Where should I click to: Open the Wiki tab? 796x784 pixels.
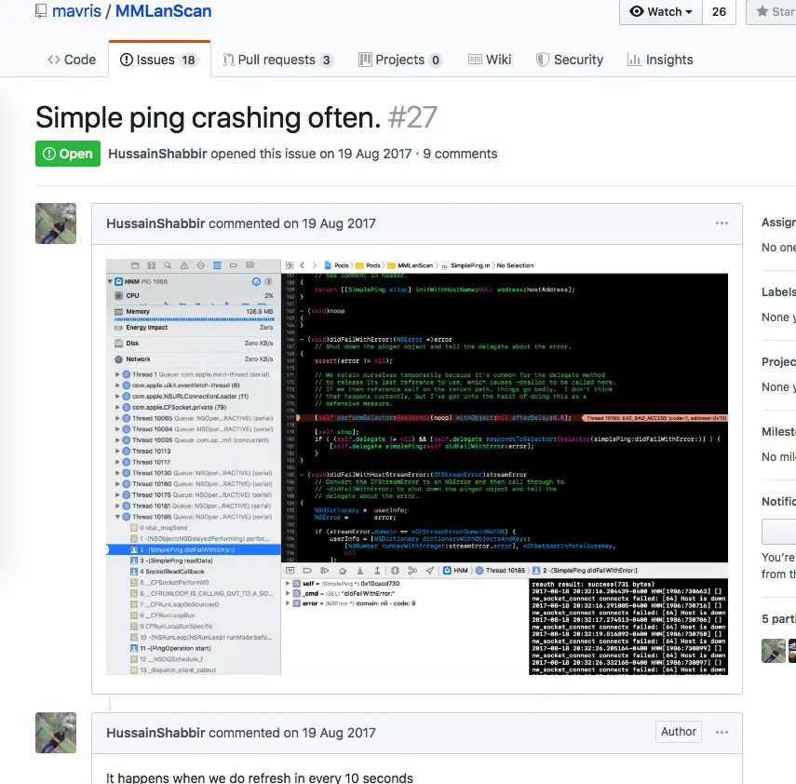click(490, 60)
